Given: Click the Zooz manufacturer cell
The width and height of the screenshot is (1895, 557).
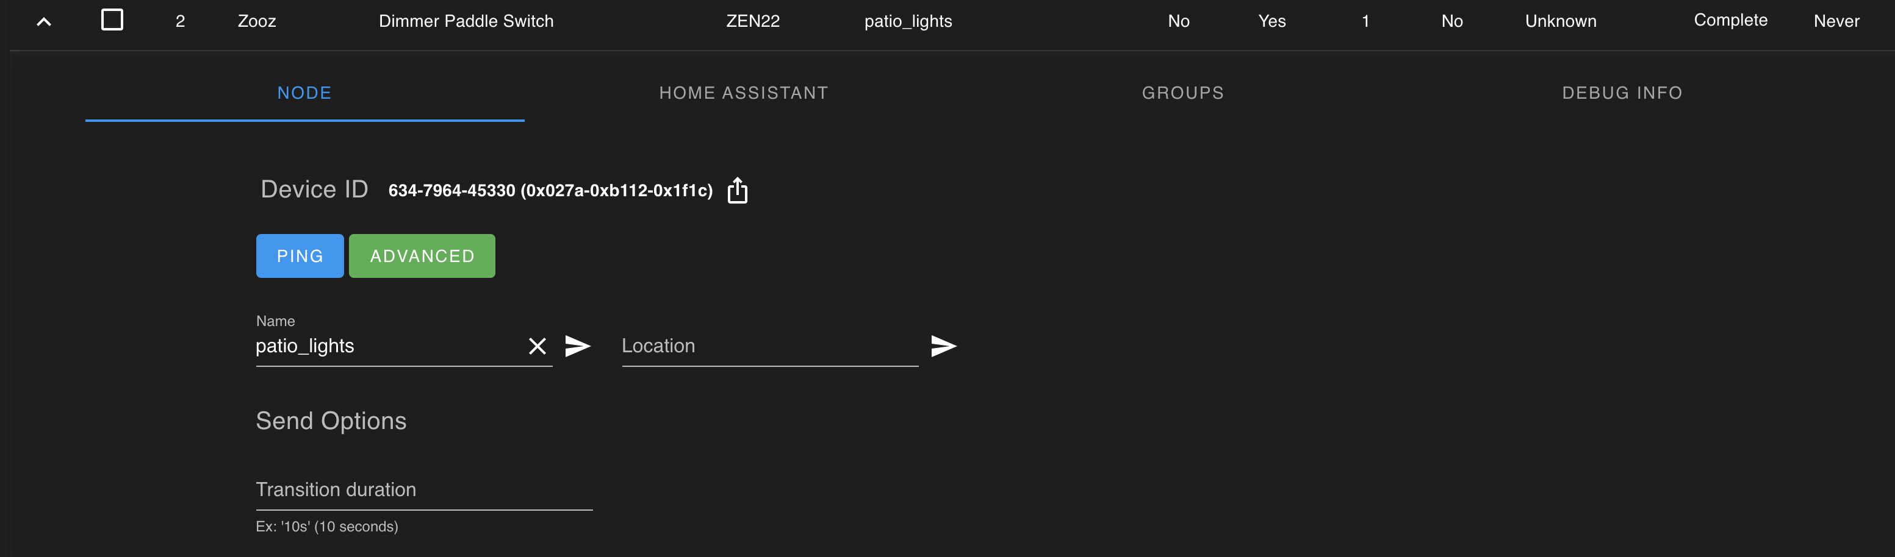Looking at the screenshot, I should (x=255, y=21).
